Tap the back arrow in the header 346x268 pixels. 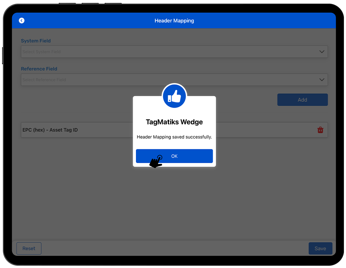click(x=22, y=21)
